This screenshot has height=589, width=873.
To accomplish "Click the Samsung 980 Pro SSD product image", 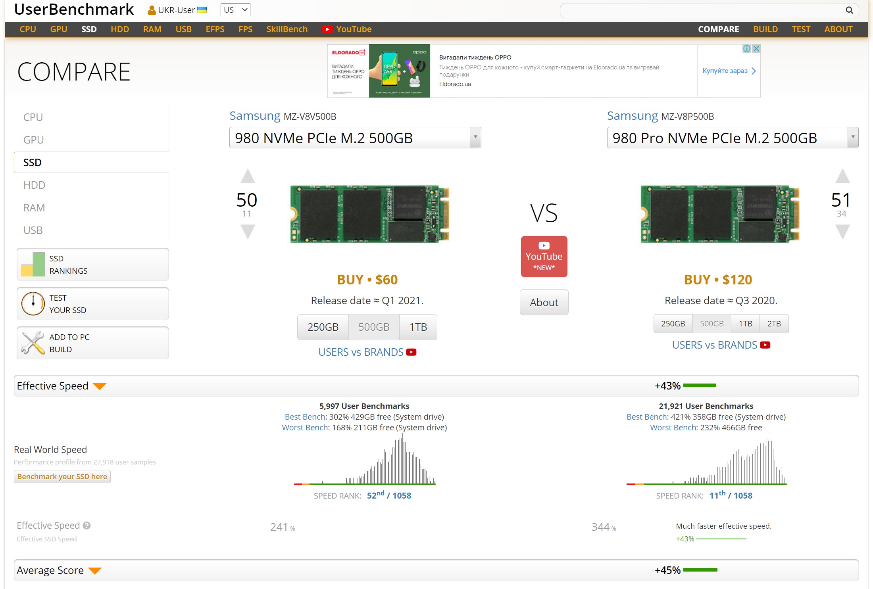I will pyautogui.click(x=720, y=214).
